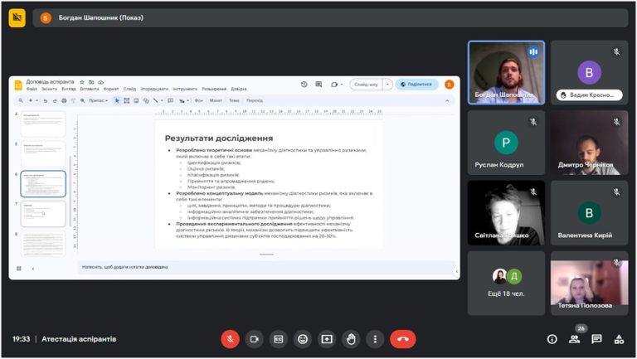Select Дмитро Черніков video tile
Image resolution: width=637 pixels, height=359 pixels.
point(590,143)
